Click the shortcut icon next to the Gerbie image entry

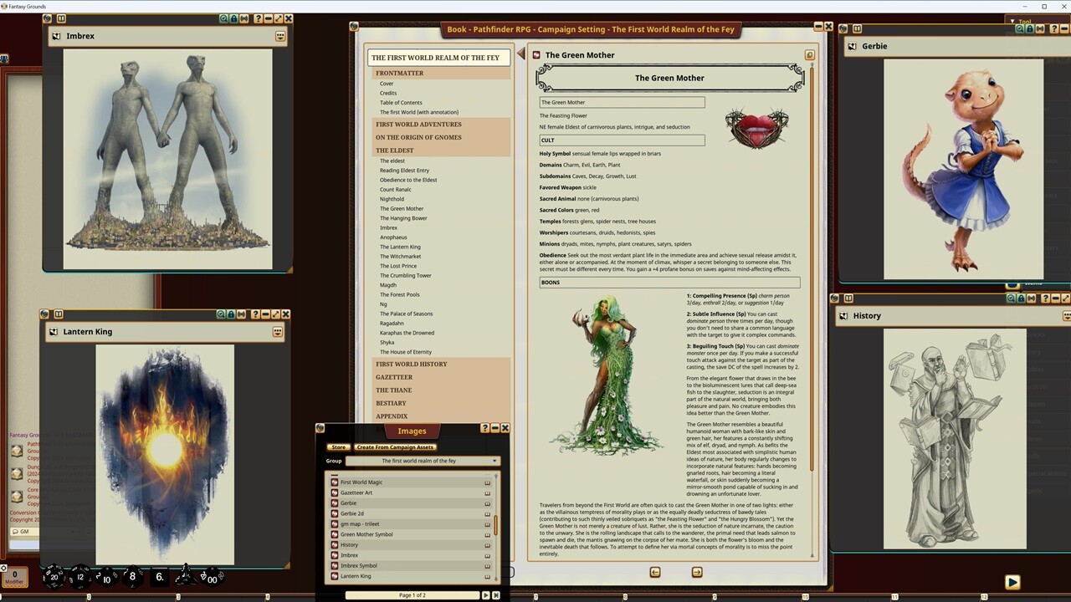(487, 503)
